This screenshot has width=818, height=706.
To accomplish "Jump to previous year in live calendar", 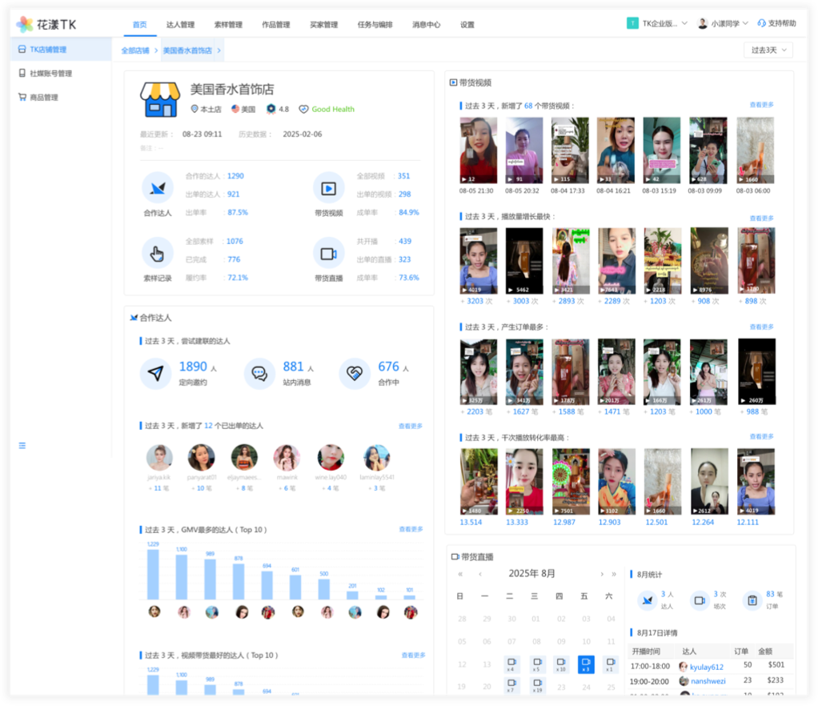I will (x=460, y=574).
